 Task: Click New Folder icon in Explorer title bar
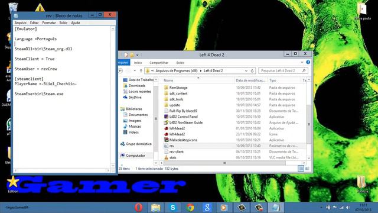tap(132, 55)
